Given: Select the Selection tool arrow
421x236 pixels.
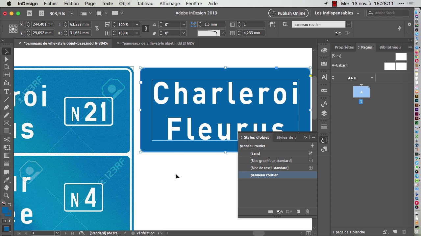Looking at the screenshot, I should click(x=7, y=51).
